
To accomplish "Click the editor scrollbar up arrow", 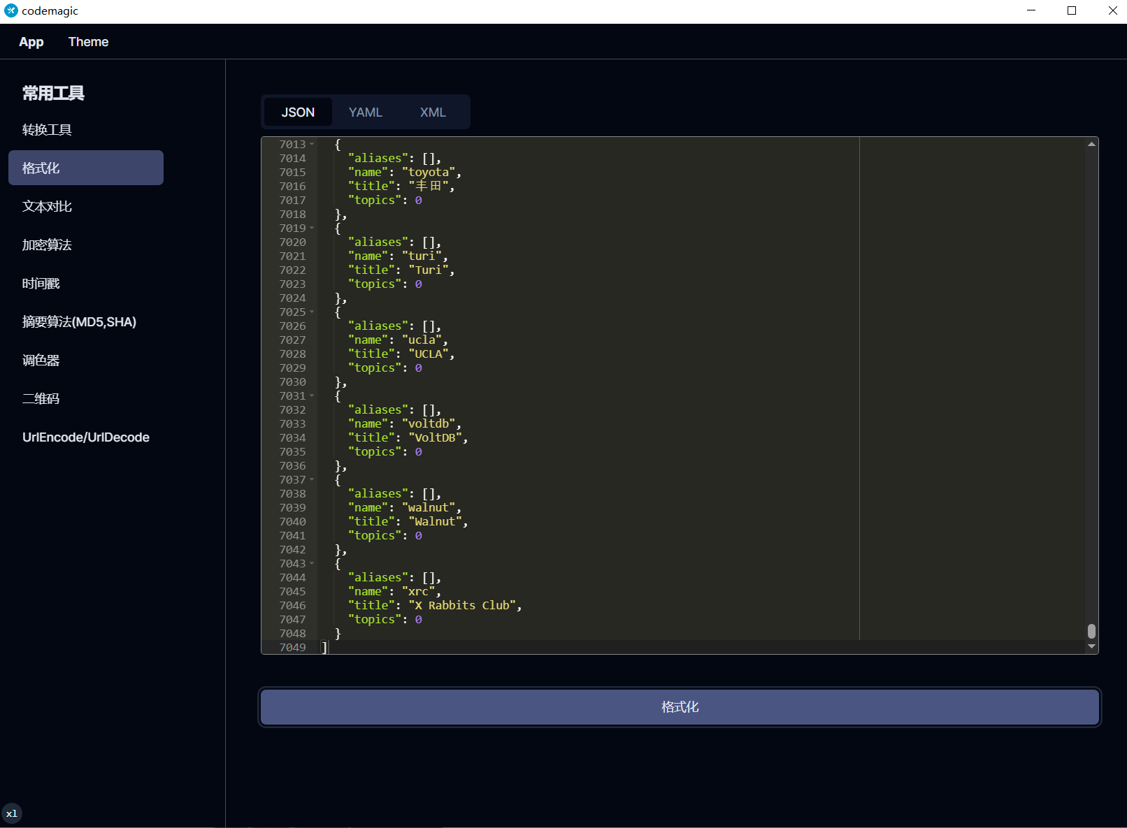I will (x=1091, y=144).
